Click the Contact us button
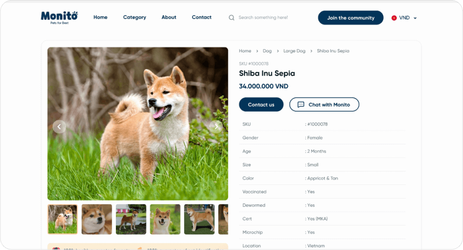 pyautogui.click(x=261, y=104)
